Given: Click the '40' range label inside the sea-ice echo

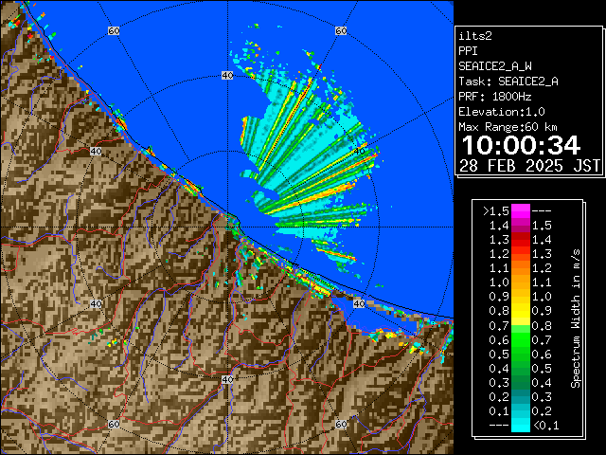Looking at the screenshot, I should coord(360,152).
